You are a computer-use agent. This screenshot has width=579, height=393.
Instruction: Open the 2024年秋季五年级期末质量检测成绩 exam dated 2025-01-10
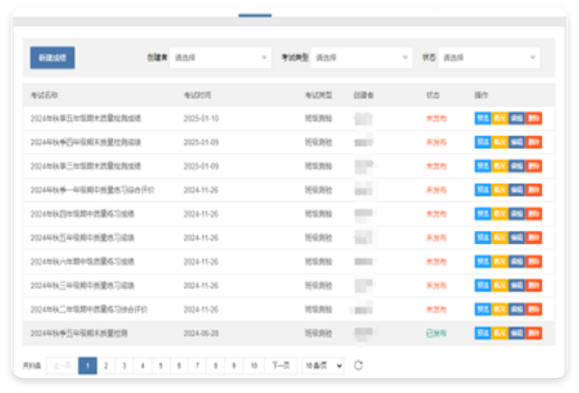click(x=85, y=119)
